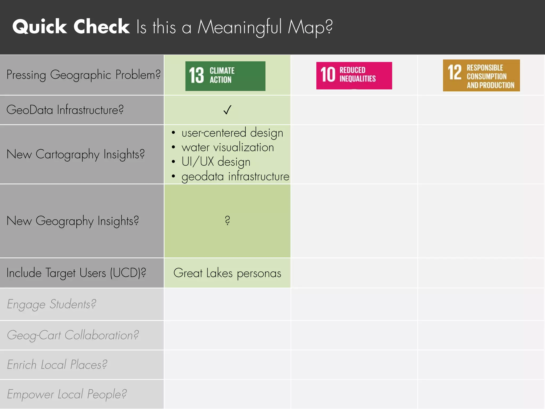Click the water visualization bullet item
Image resolution: width=545 pixels, height=409 pixels.
click(228, 147)
